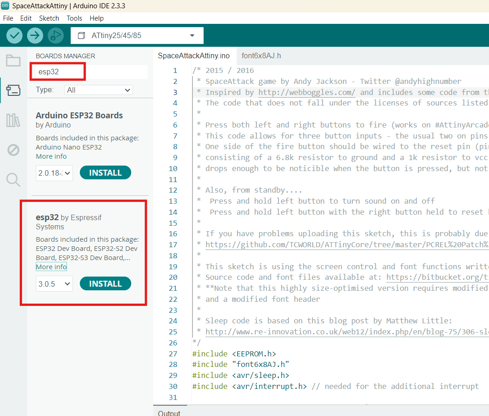Image resolution: width=489 pixels, height=416 pixels.
Task: Follow the webboggles.com link on line 3
Action: point(306,93)
